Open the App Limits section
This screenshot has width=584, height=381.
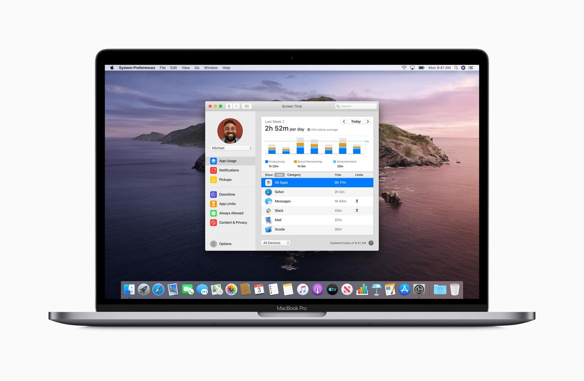click(226, 203)
